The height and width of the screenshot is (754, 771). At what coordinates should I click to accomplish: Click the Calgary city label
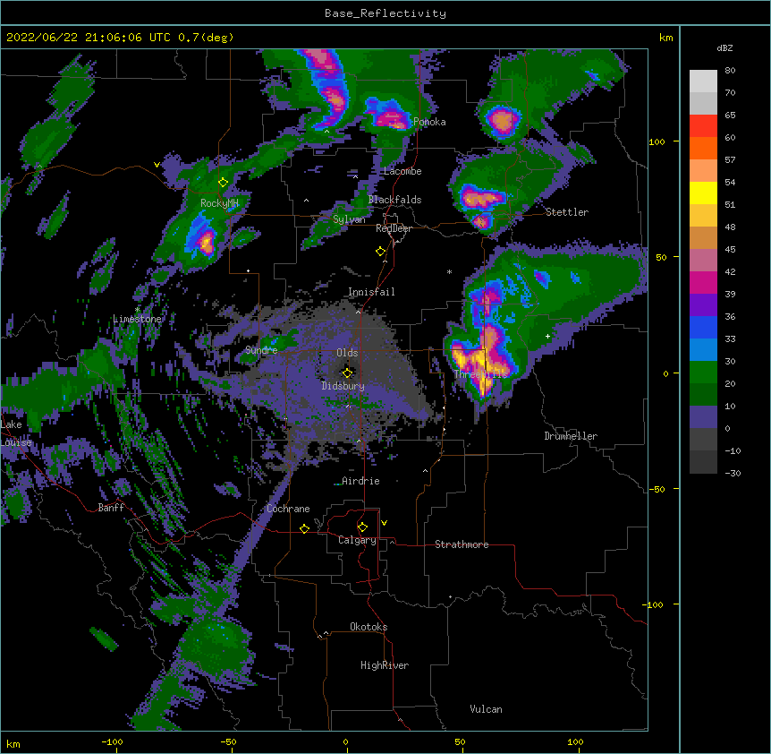357,540
